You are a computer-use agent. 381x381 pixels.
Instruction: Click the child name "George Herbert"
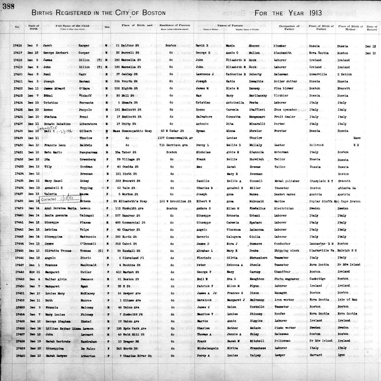tap(55, 53)
